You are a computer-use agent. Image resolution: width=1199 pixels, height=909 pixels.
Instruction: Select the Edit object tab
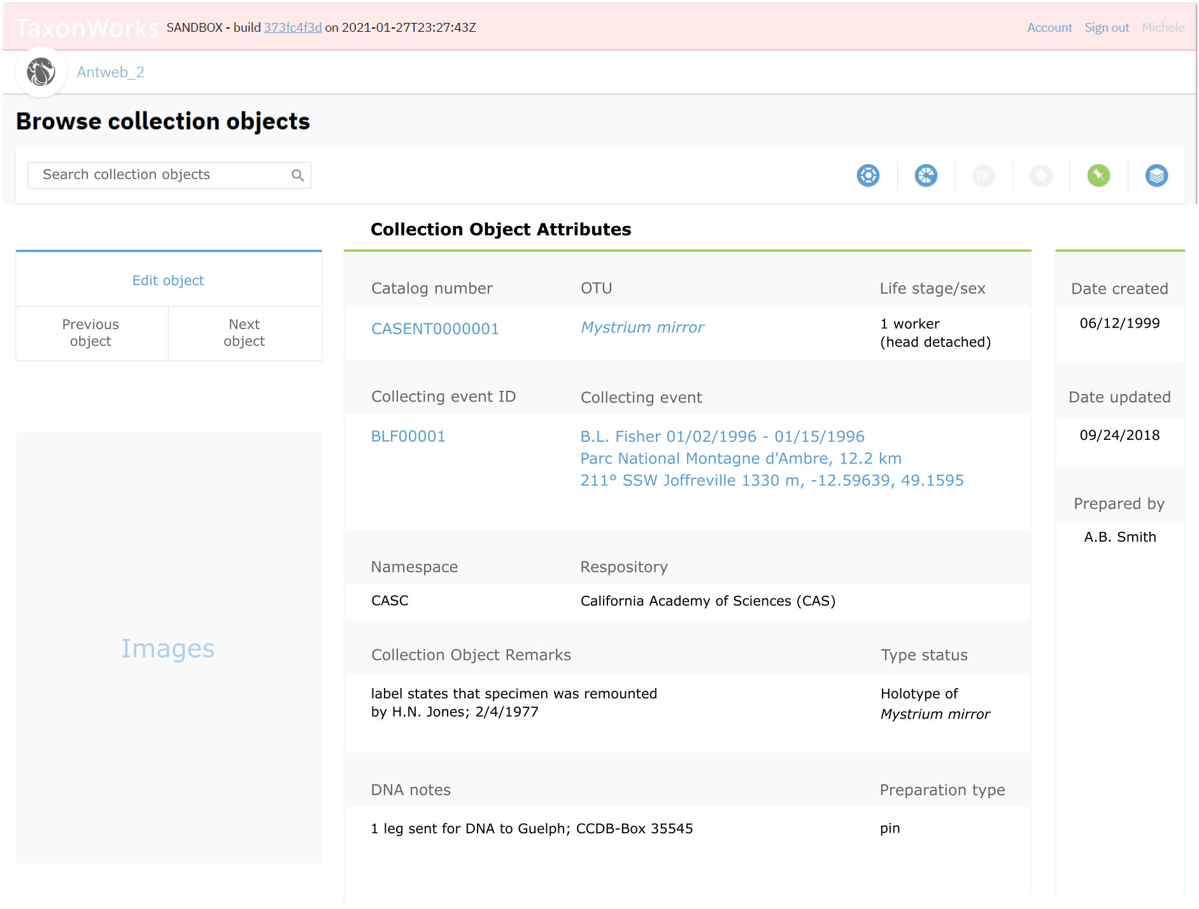pos(167,279)
